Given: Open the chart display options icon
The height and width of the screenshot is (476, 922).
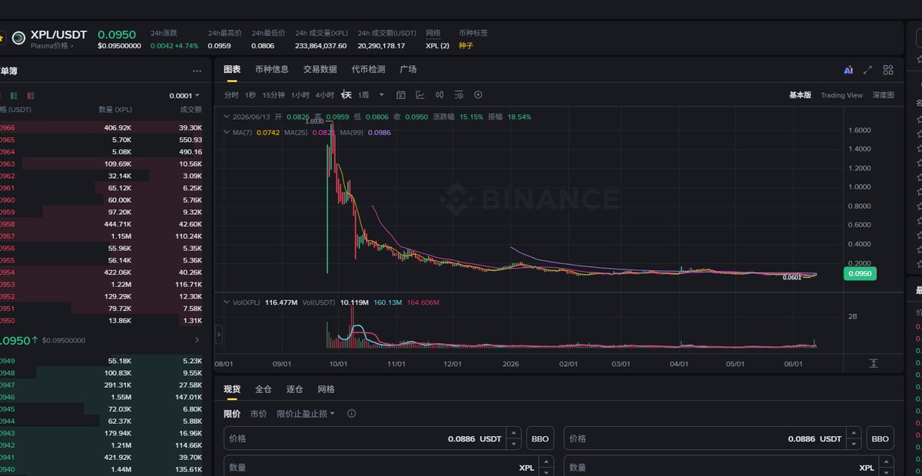Looking at the screenshot, I should pyautogui.click(x=459, y=94).
